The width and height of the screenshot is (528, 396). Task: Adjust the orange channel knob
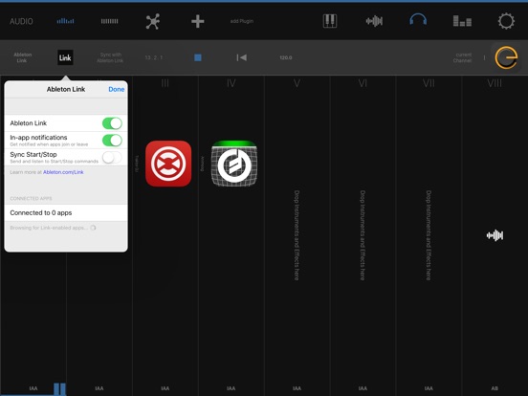(506, 57)
